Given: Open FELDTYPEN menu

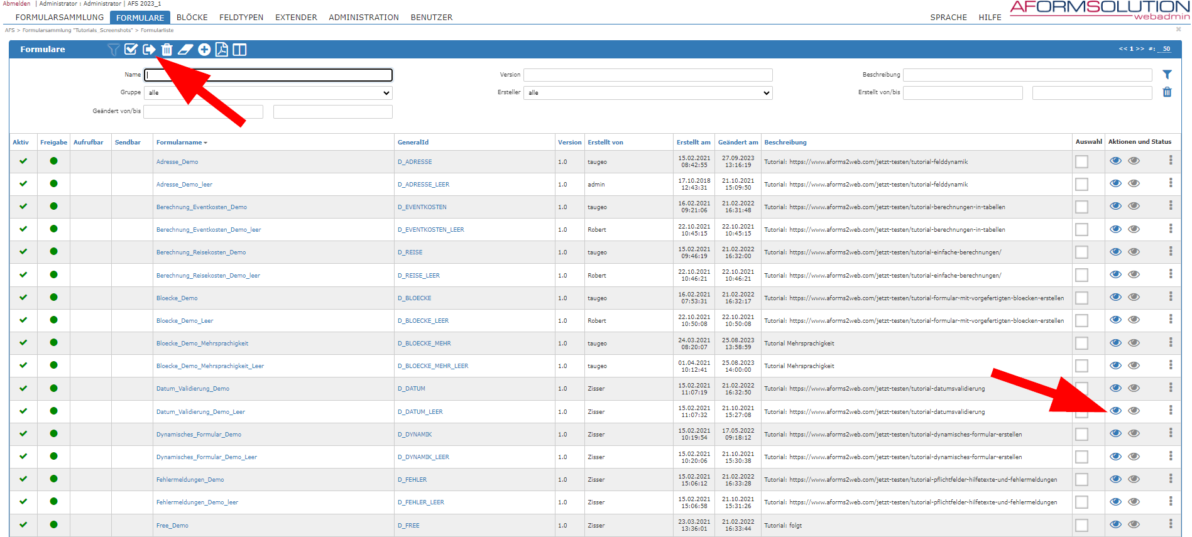Looking at the screenshot, I should tap(241, 18).
